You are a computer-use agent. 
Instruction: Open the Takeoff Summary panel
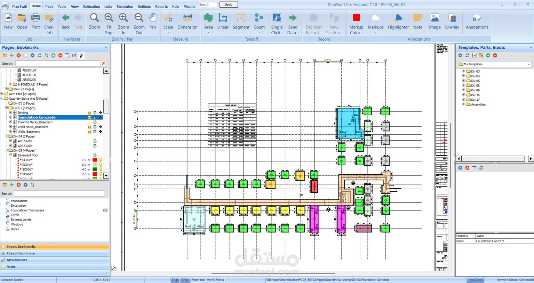point(21,253)
